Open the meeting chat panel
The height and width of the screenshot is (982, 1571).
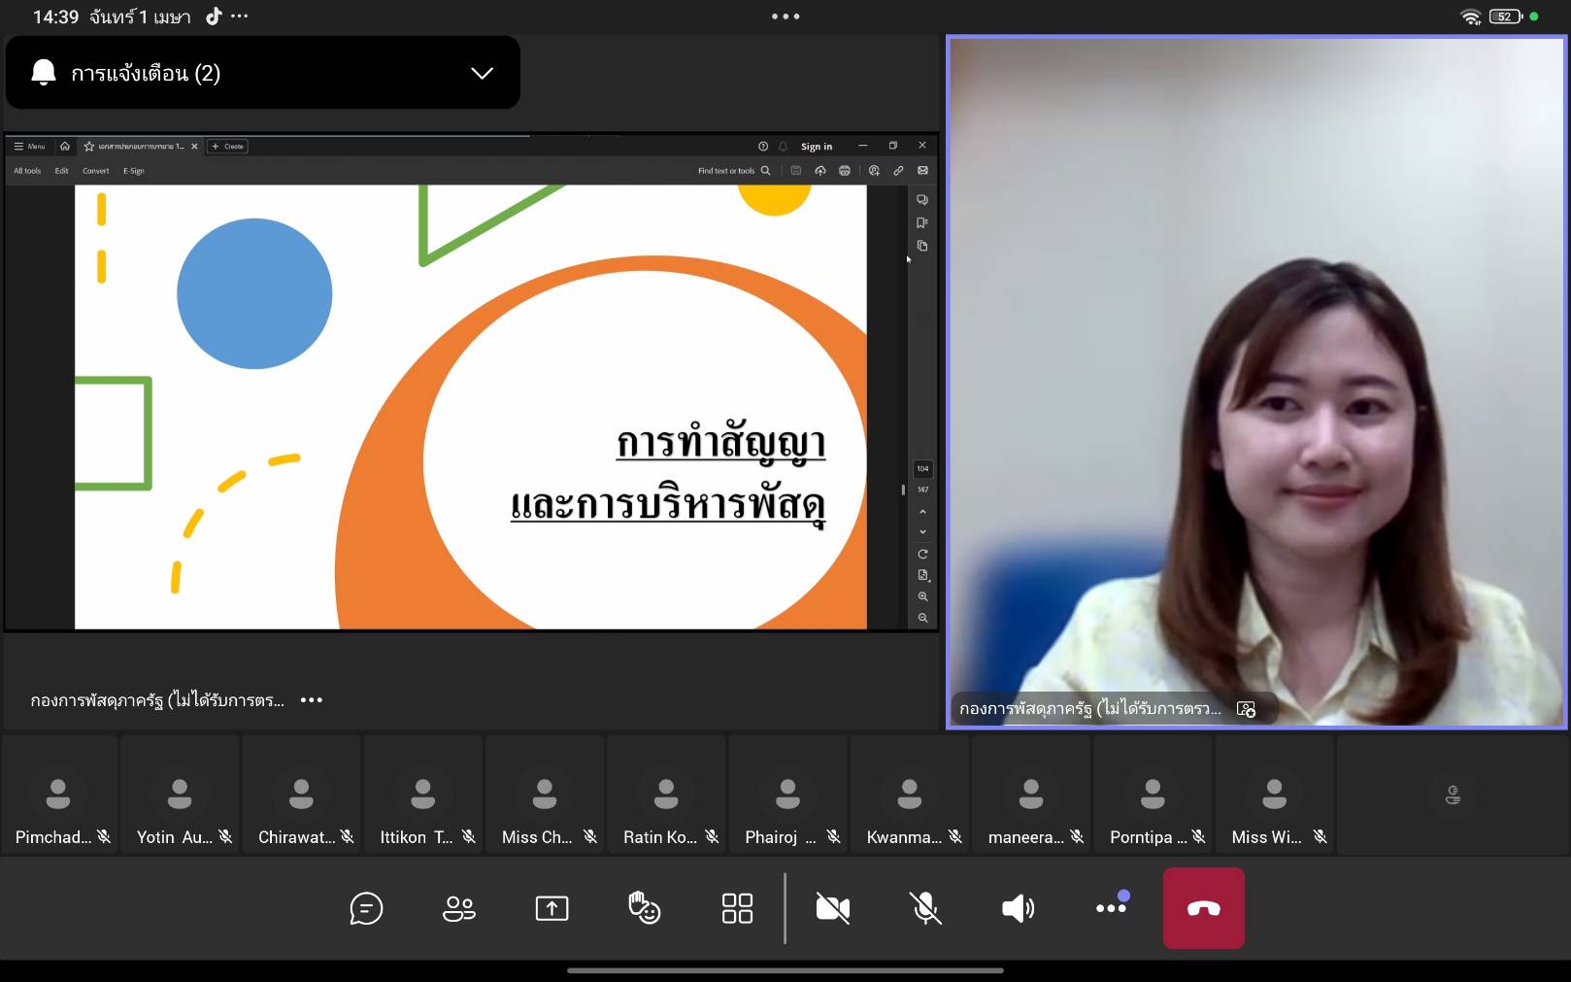tap(366, 908)
